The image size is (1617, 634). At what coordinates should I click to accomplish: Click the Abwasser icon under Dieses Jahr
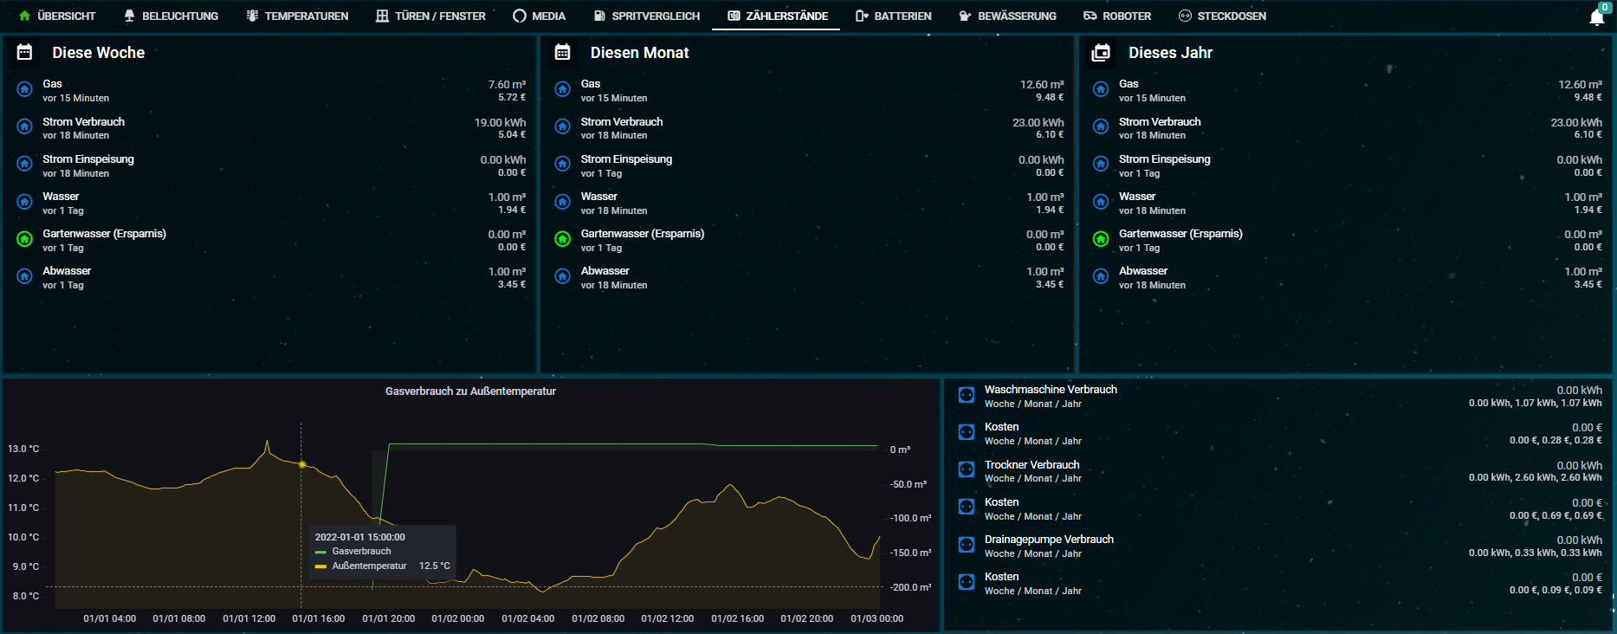pos(1101,276)
